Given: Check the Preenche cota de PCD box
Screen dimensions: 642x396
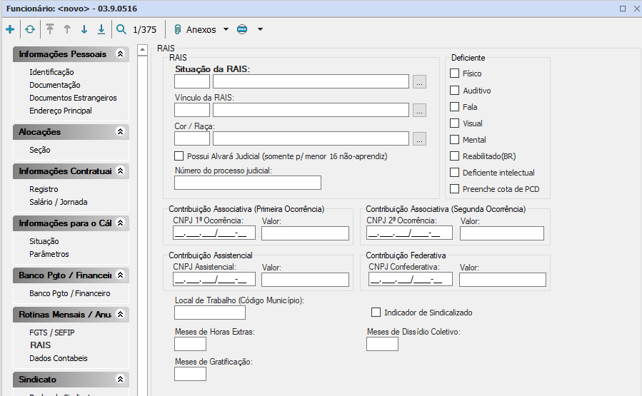Looking at the screenshot, I should pos(454,189).
